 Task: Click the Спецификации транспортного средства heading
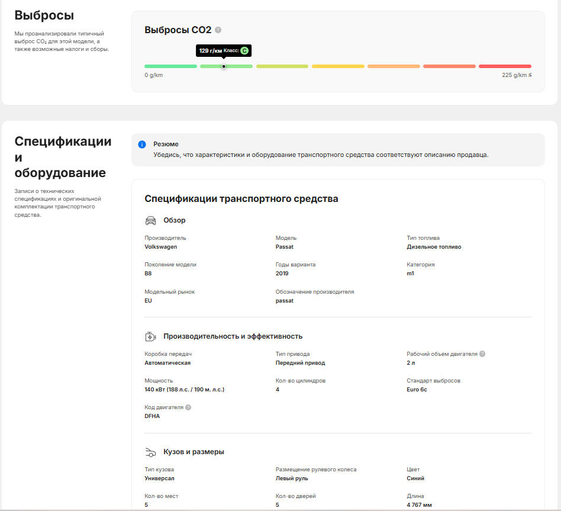[x=241, y=199]
